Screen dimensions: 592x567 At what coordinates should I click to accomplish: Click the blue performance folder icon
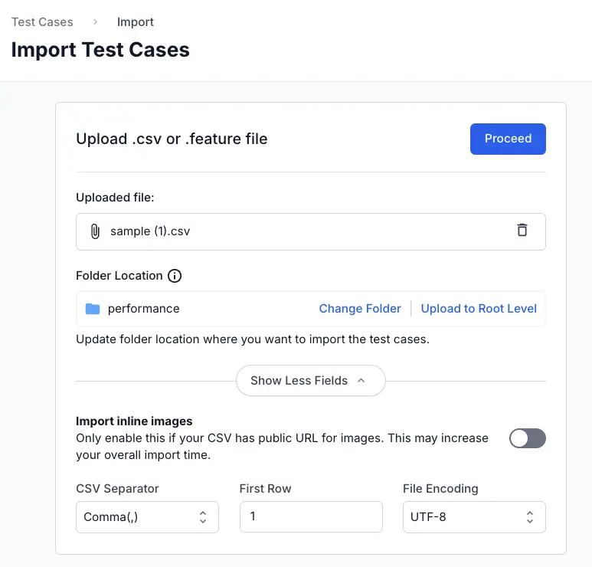pos(93,309)
